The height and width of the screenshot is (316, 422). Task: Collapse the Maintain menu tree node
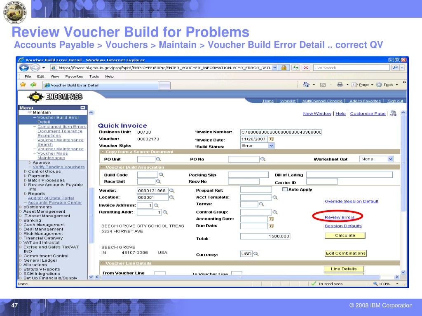(x=30, y=113)
